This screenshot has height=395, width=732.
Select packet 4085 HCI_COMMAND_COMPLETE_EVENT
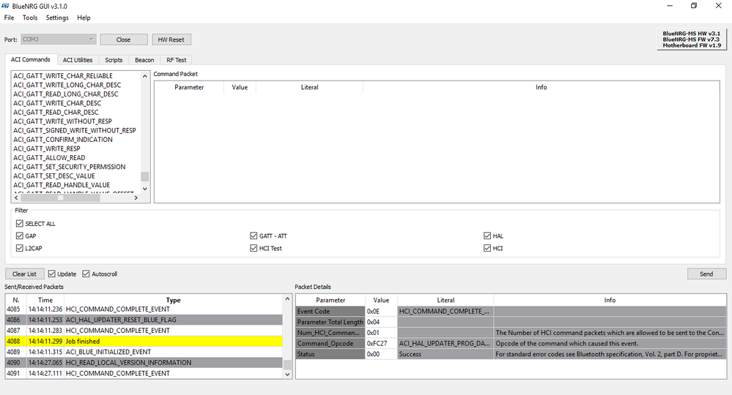(144, 309)
